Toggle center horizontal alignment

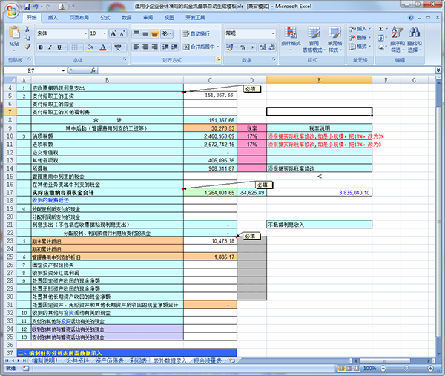145,47
